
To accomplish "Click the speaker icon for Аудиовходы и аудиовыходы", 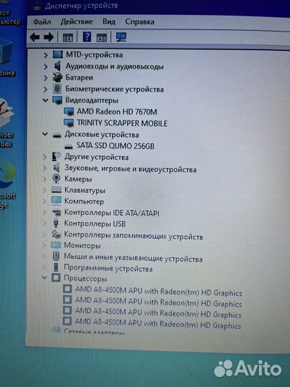I will pos(57,66).
